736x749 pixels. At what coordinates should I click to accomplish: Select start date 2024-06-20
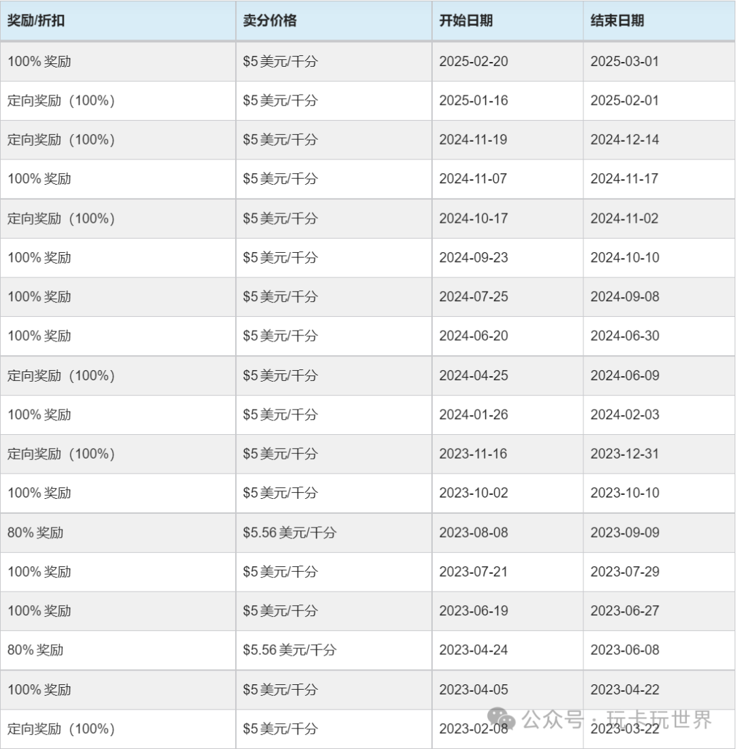474,336
